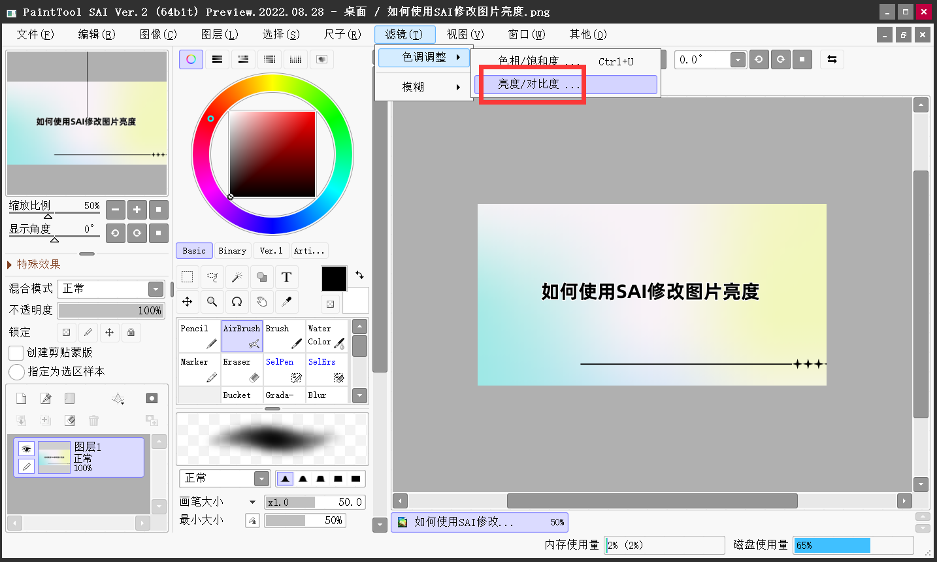
Task: Select the hand pan tool
Action: (x=261, y=302)
